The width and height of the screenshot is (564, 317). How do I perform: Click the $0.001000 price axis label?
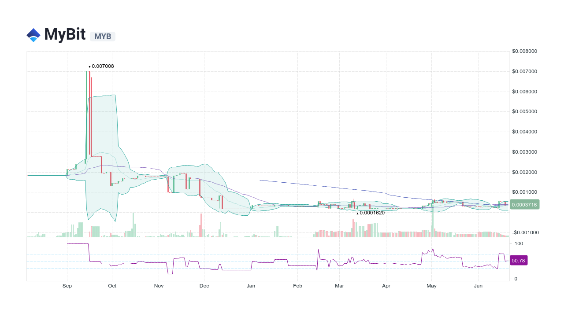point(525,192)
